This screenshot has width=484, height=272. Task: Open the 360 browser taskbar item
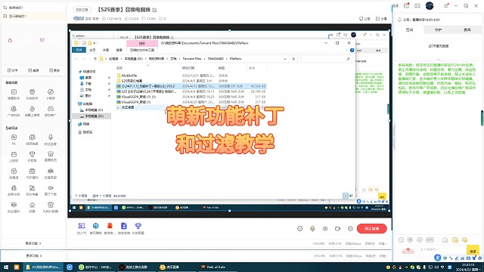click(95, 267)
